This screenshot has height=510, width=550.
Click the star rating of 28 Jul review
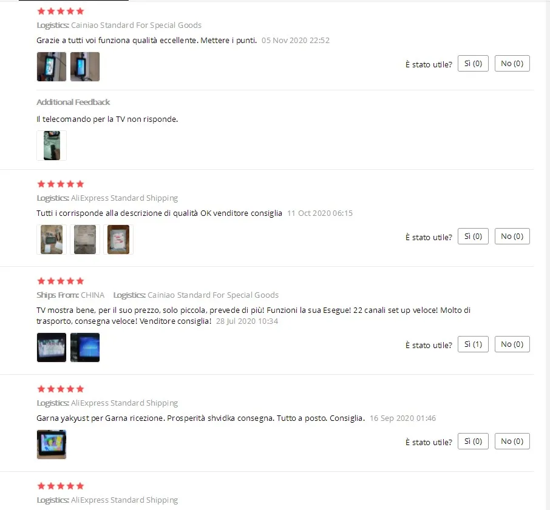click(61, 281)
